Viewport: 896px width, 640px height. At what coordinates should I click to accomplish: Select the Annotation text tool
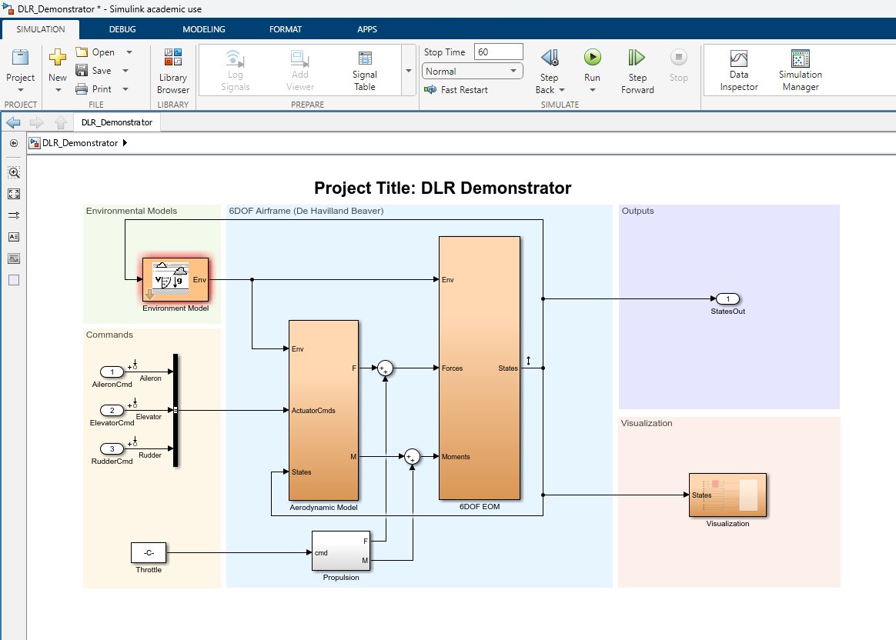pyautogui.click(x=14, y=237)
